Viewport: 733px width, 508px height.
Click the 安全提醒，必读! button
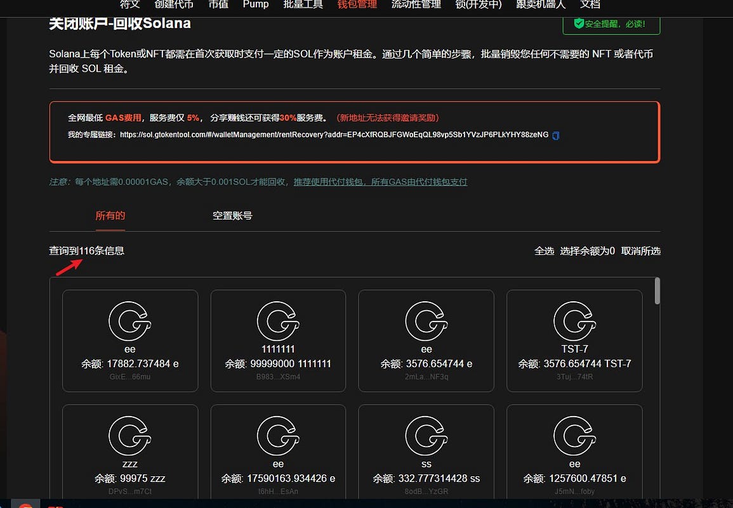pyautogui.click(x=611, y=24)
